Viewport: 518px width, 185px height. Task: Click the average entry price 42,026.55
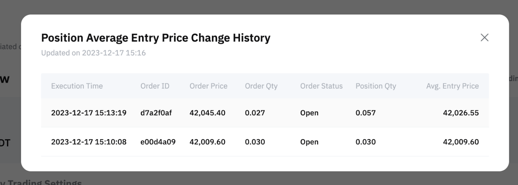click(461, 113)
